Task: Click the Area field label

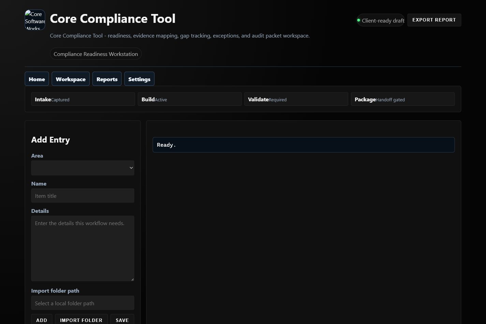Action: (37, 156)
